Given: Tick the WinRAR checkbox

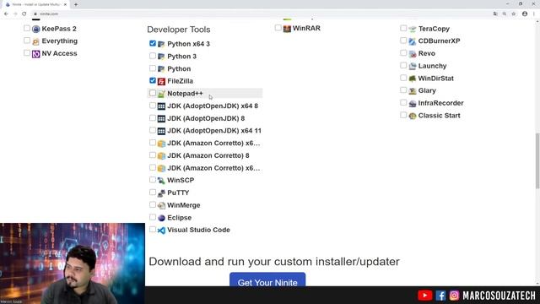Looking at the screenshot, I should (278, 28).
